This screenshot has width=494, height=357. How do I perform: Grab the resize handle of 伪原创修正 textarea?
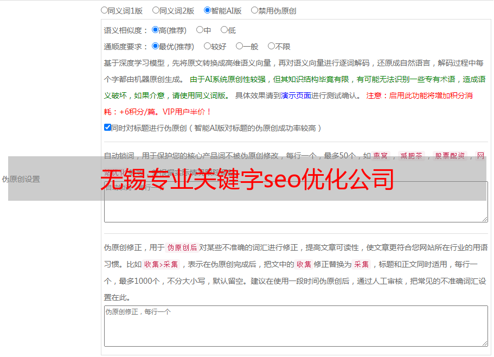click(x=485, y=343)
